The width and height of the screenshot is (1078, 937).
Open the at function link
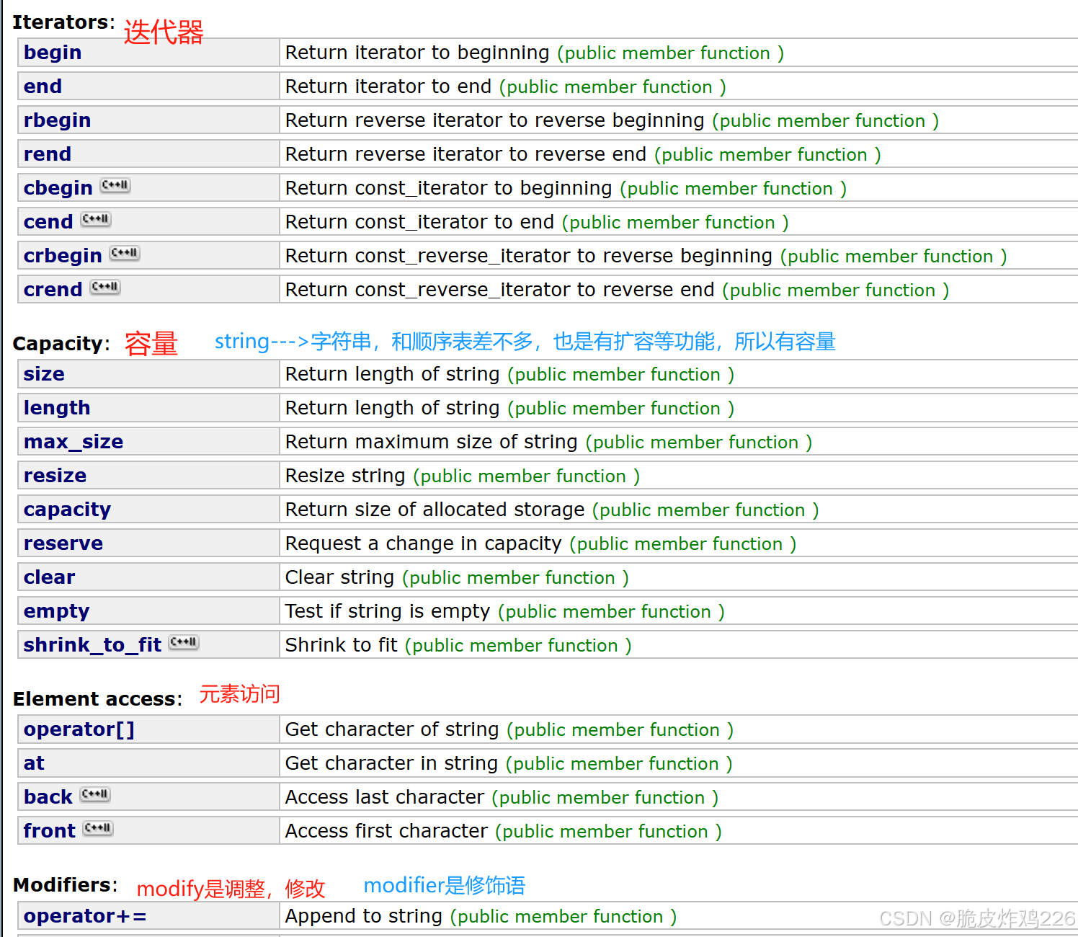pos(34,763)
